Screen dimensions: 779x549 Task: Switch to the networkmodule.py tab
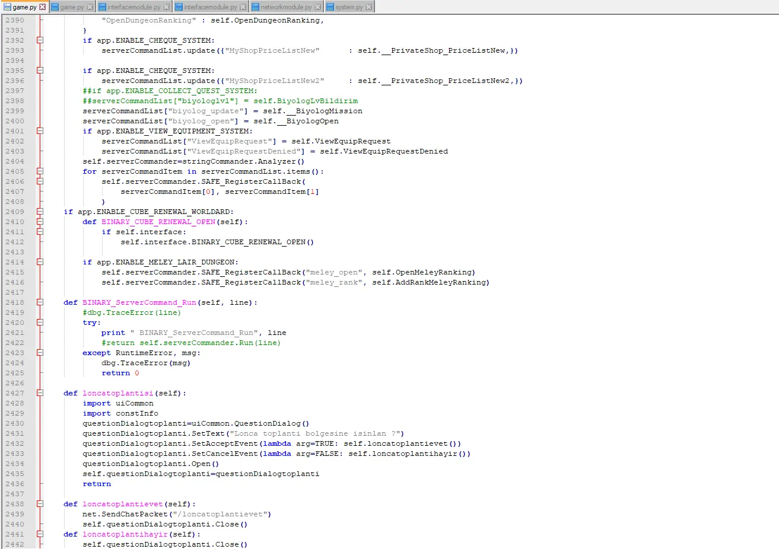tap(286, 7)
